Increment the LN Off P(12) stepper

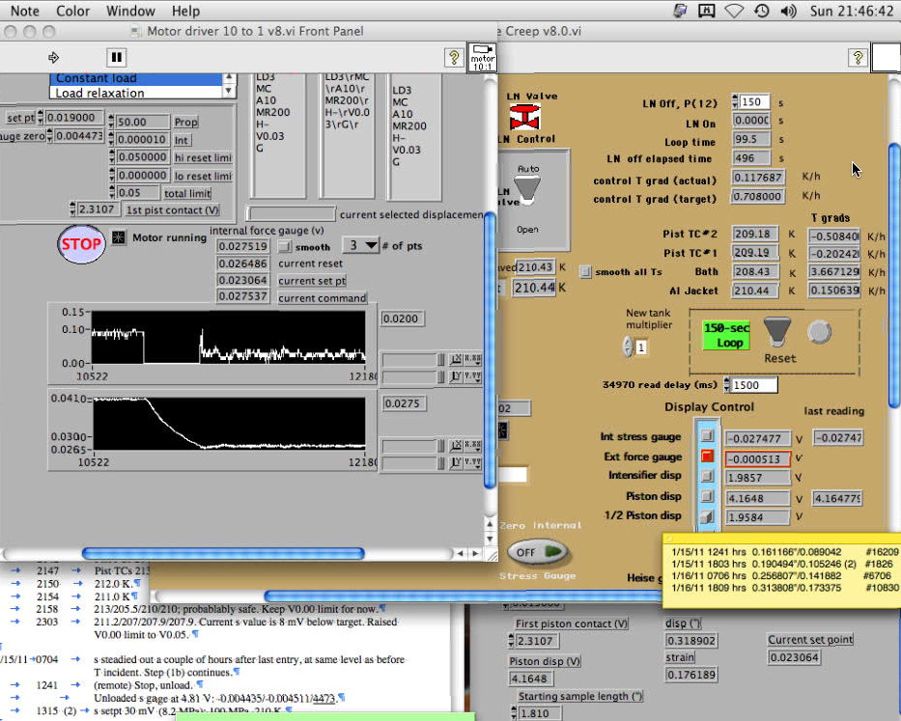(x=735, y=98)
